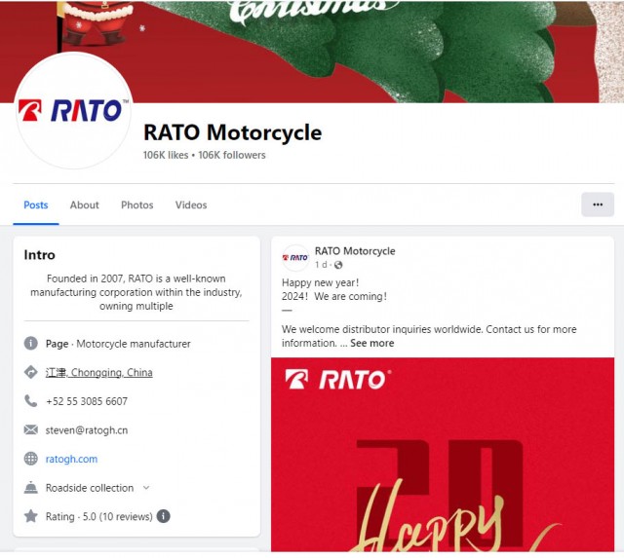Click the RATO Motorcycle page title

tap(232, 132)
